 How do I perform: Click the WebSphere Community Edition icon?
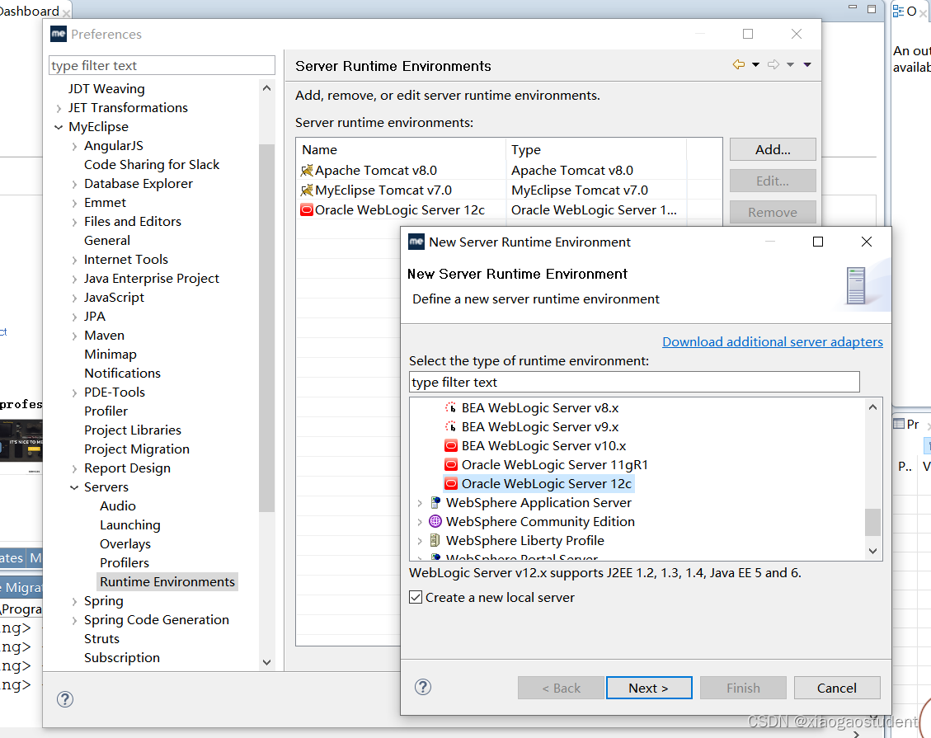(x=435, y=522)
